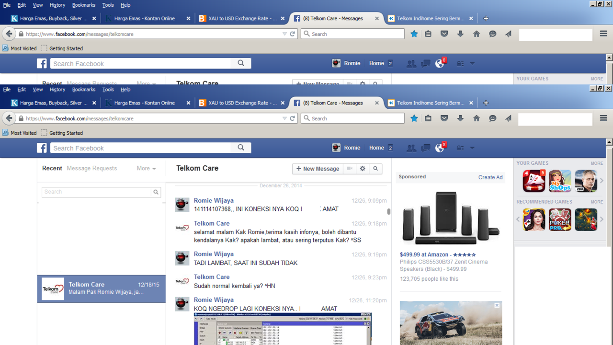Reload the page in the back window

coord(293,34)
